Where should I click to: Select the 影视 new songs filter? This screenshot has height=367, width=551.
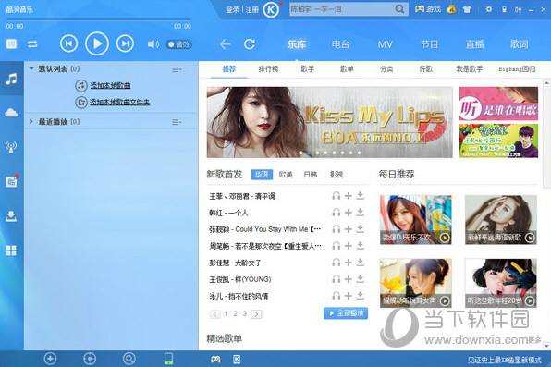[337, 175]
